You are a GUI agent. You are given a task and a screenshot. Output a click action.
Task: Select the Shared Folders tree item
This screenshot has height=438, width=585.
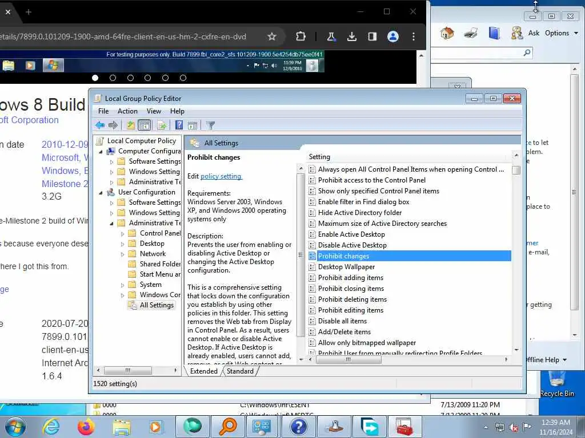[x=160, y=263]
